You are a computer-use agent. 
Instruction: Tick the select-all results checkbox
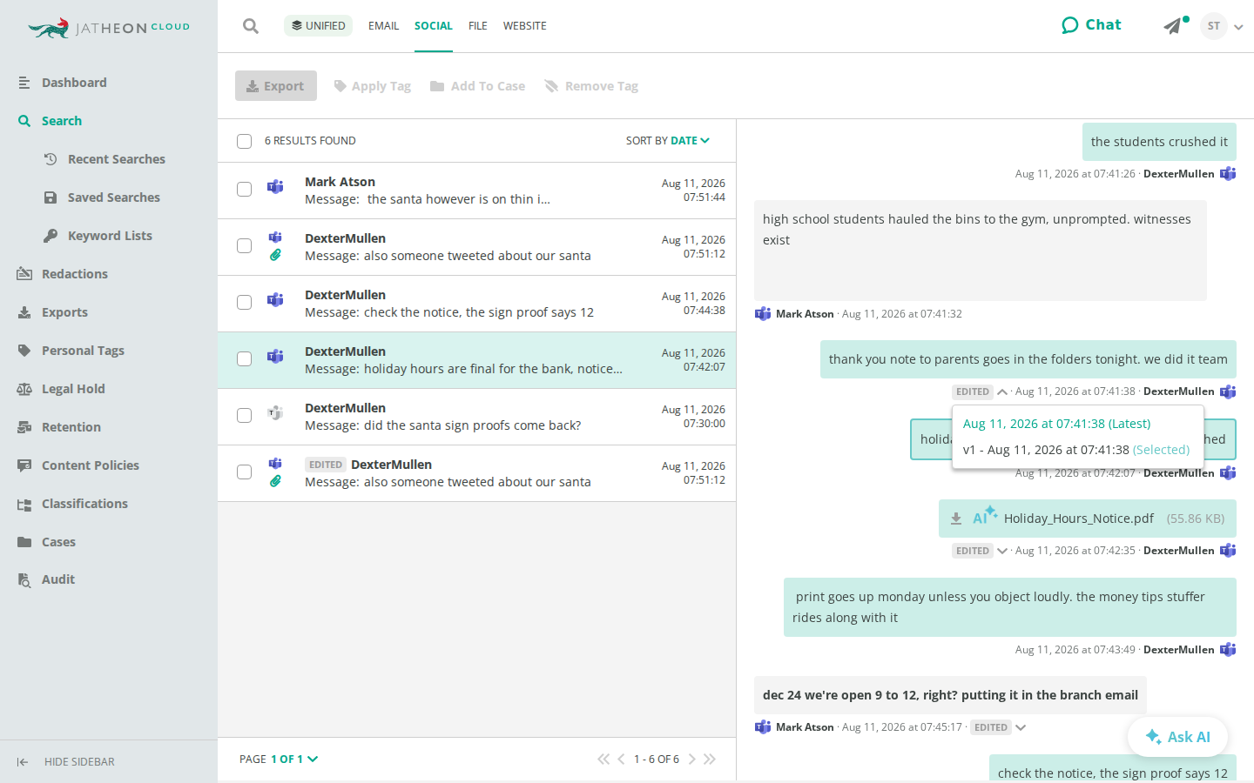245,141
